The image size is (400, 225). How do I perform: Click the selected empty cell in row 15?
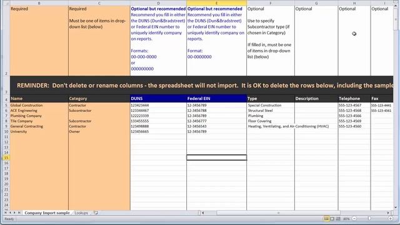[217, 157]
